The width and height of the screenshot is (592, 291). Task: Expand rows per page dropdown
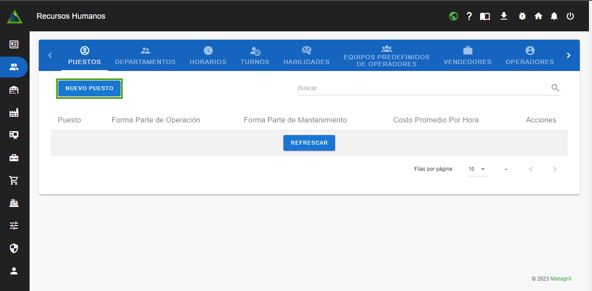point(478,169)
